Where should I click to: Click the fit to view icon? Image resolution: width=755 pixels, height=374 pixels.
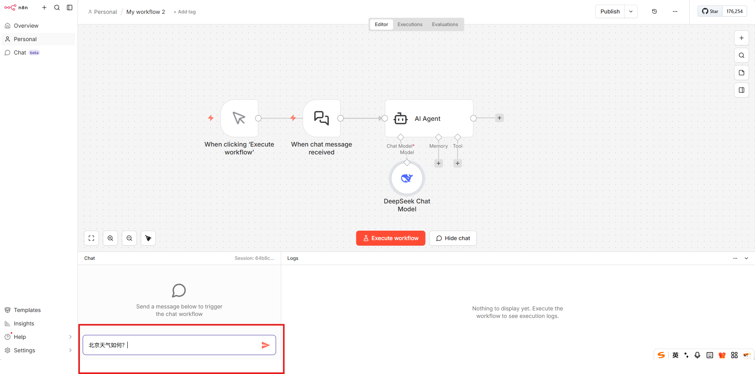pyautogui.click(x=91, y=238)
